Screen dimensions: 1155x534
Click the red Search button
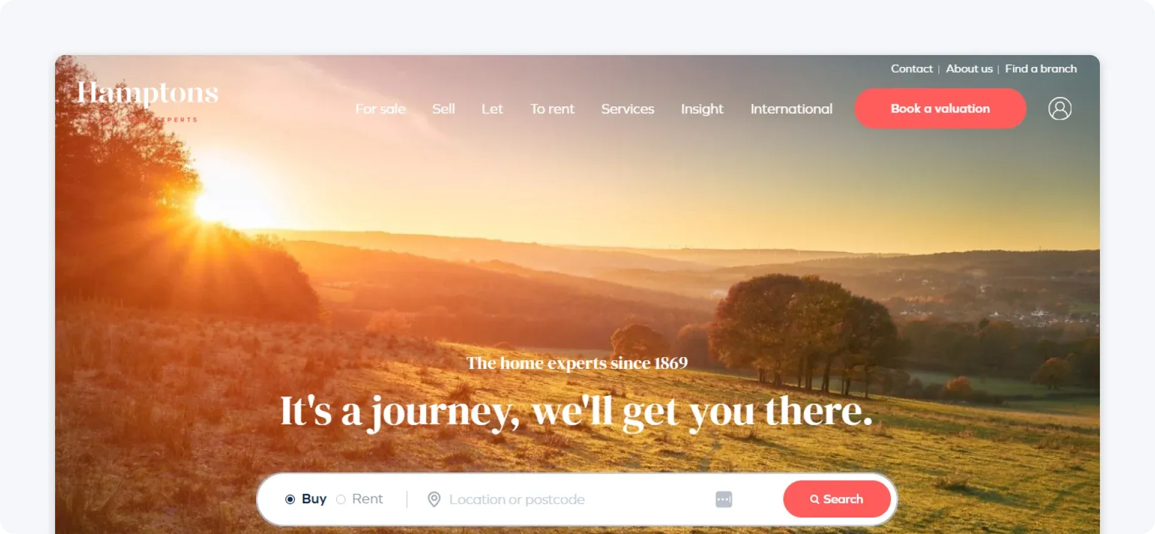click(836, 499)
